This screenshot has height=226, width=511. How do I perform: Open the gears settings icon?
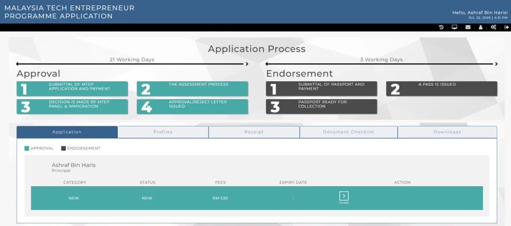[494, 27]
